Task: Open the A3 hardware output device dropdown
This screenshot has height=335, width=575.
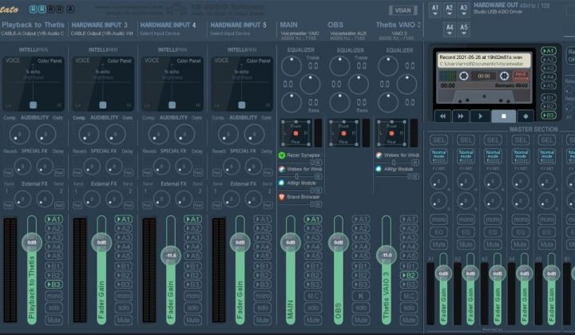Action: pos(465,10)
